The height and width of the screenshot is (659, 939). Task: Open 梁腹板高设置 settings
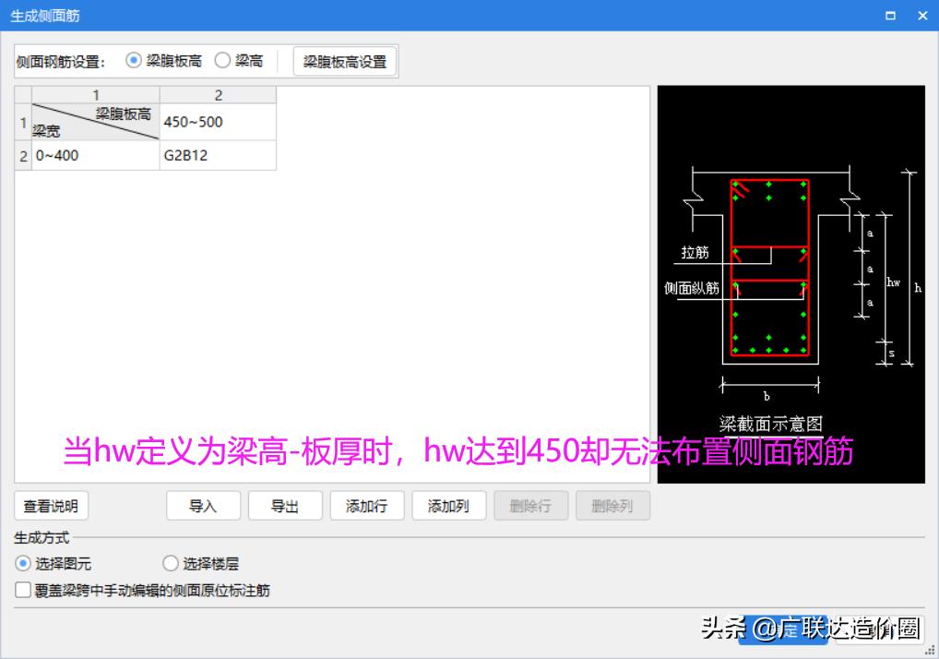[x=344, y=61]
